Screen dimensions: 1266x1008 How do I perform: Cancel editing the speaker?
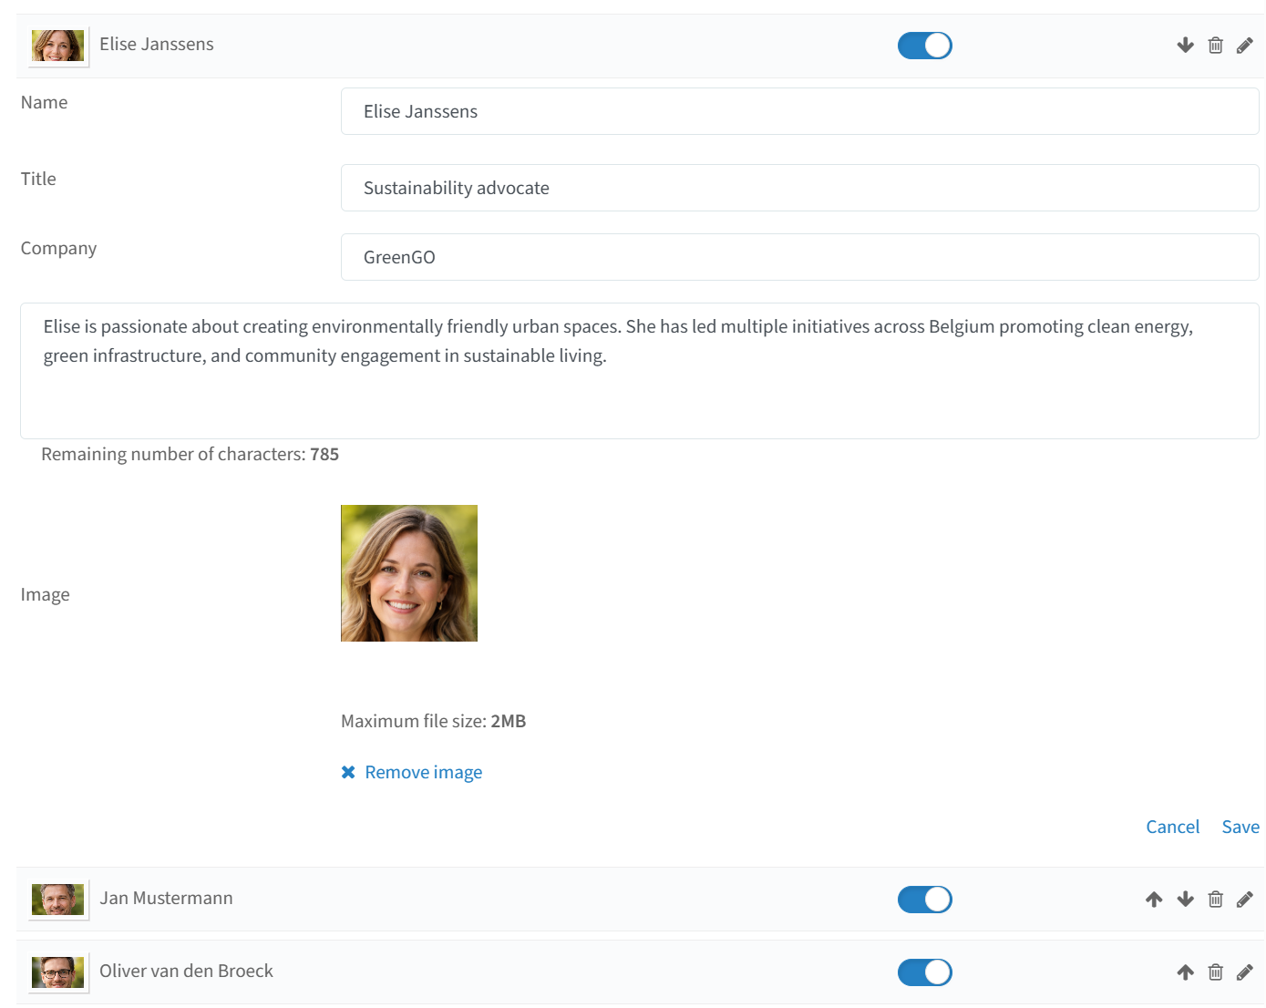click(x=1172, y=827)
